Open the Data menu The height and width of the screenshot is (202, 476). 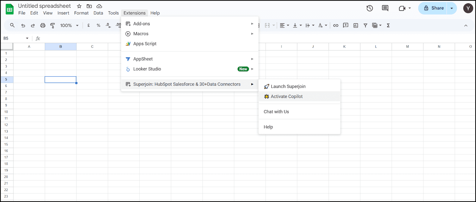98,13
